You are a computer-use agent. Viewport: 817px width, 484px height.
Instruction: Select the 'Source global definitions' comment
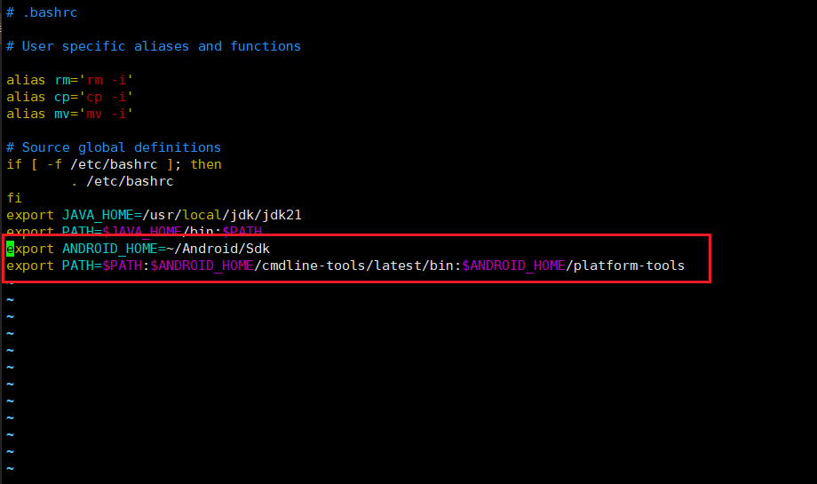pos(122,147)
